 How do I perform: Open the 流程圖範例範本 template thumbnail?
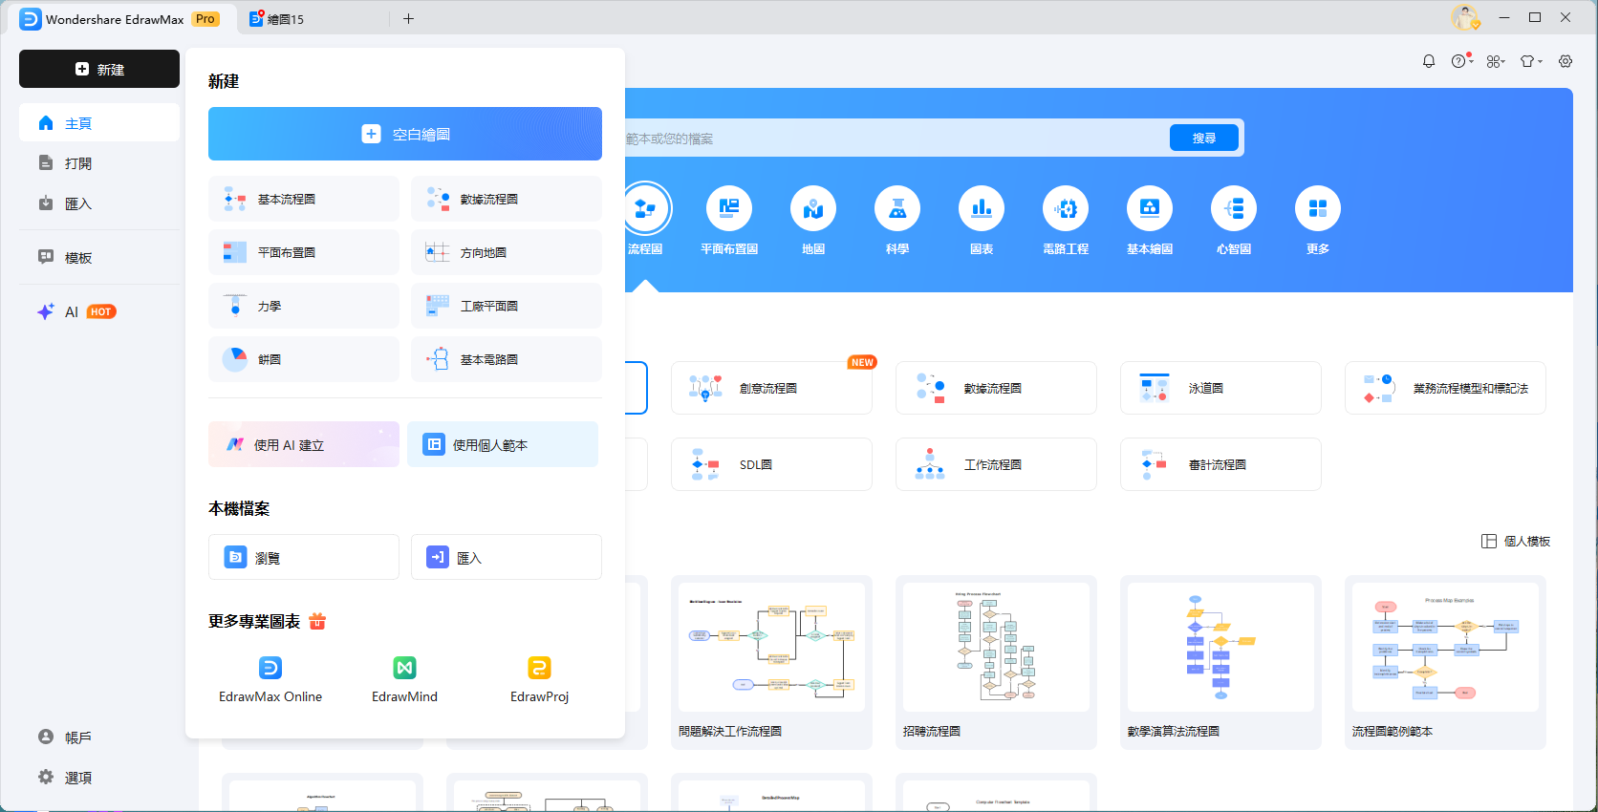tap(1445, 648)
